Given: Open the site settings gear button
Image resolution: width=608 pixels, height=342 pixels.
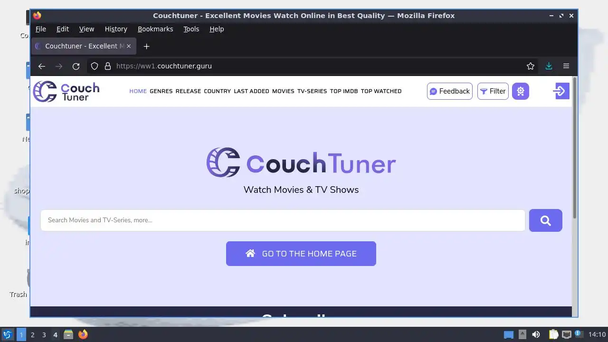Looking at the screenshot, I should 521,91.
